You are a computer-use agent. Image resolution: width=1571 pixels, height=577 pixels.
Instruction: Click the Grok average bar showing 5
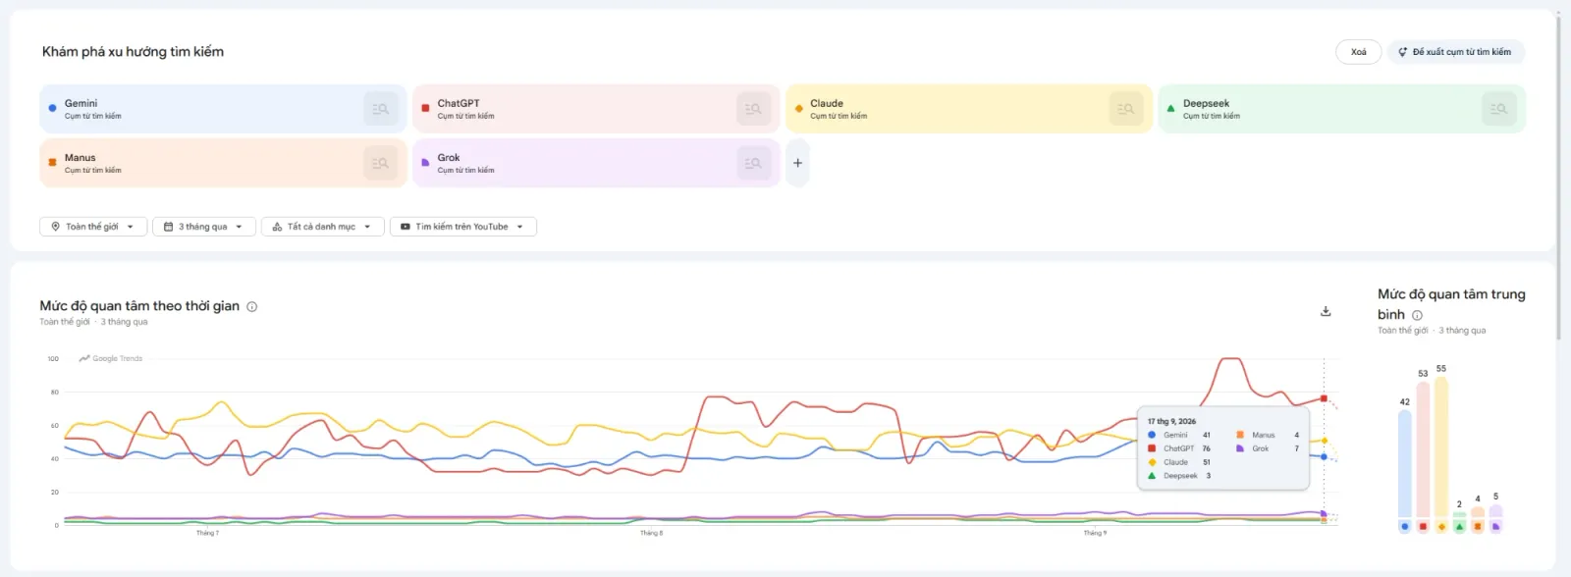[1495, 511]
